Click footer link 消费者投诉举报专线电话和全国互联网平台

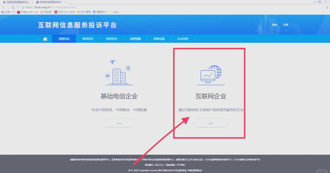[89, 160]
